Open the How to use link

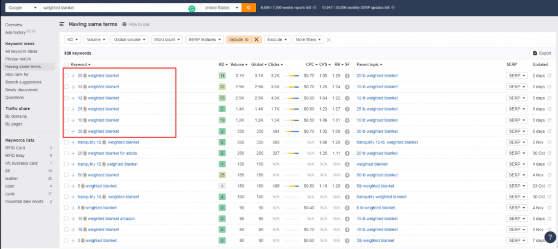(139, 25)
